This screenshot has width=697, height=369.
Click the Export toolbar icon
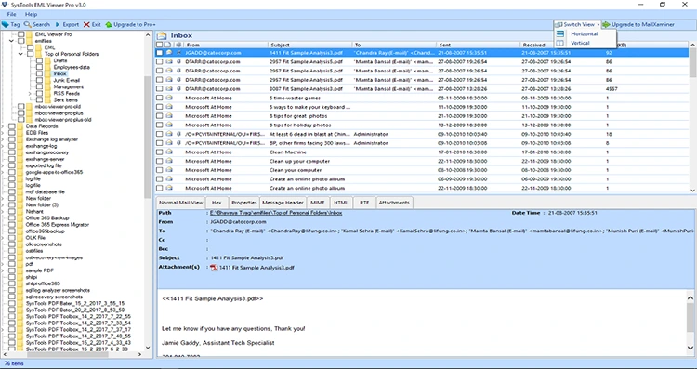pyautogui.click(x=58, y=24)
